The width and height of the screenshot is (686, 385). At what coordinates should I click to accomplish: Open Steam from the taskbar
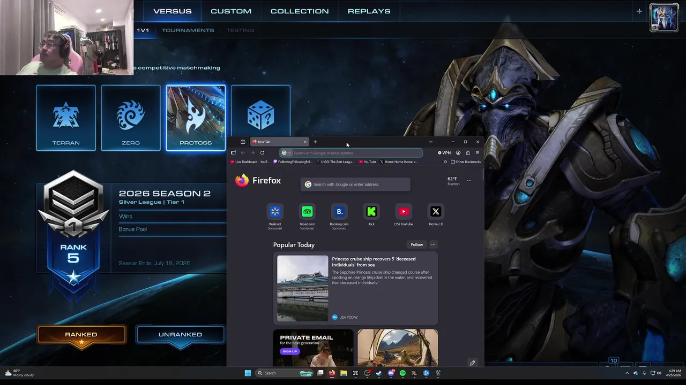(x=379, y=373)
